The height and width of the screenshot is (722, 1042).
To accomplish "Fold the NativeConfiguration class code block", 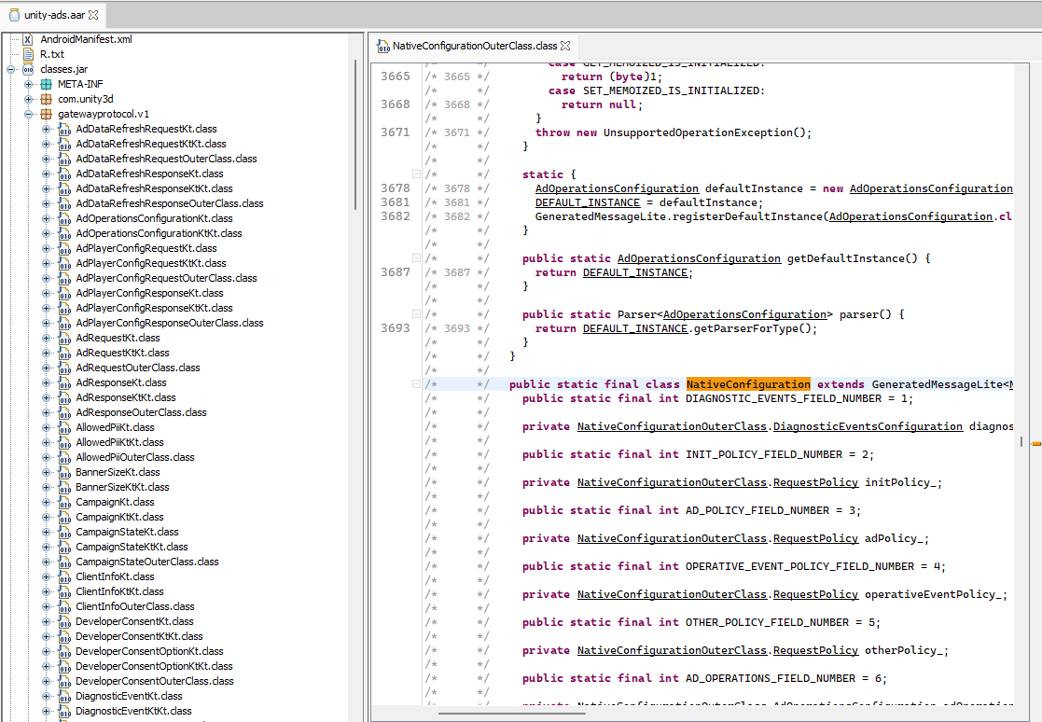I will 416,384.
